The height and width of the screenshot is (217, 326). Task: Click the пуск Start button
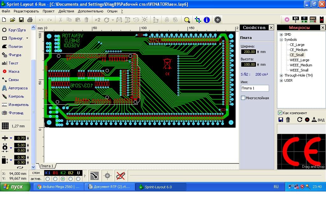[x=15, y=187]
